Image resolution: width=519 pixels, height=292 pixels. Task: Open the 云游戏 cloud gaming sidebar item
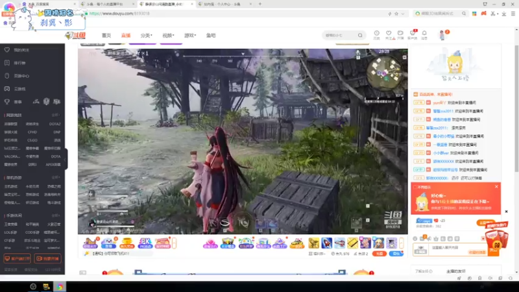[x=15, y=89]
